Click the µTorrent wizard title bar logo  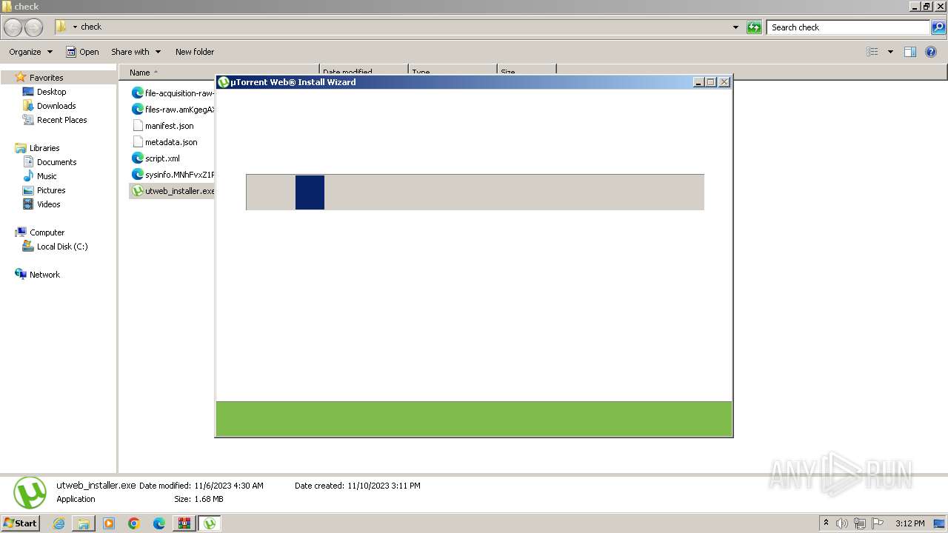[x=224, y=82]
